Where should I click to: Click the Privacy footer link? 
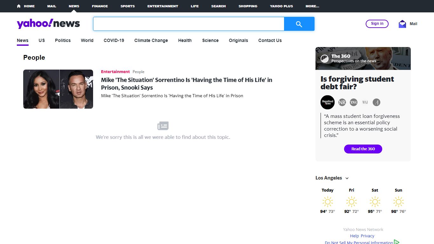(x=368, y=236)
